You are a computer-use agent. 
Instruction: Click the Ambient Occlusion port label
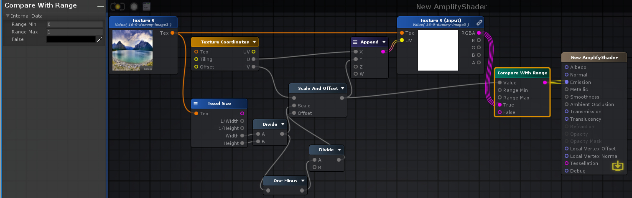pyautogui.click(x=592, y=104)
